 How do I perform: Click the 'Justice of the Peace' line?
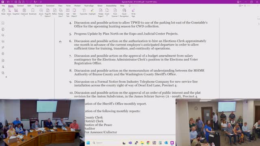coord(98,125)
